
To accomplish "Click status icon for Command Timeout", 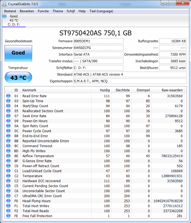I will click(8, 146).
